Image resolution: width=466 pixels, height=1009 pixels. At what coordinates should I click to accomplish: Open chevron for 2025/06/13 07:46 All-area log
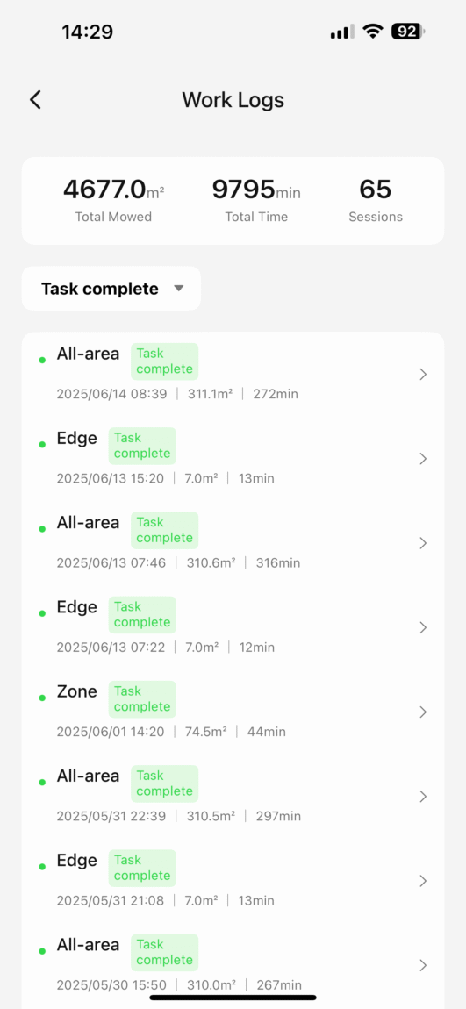423,543
